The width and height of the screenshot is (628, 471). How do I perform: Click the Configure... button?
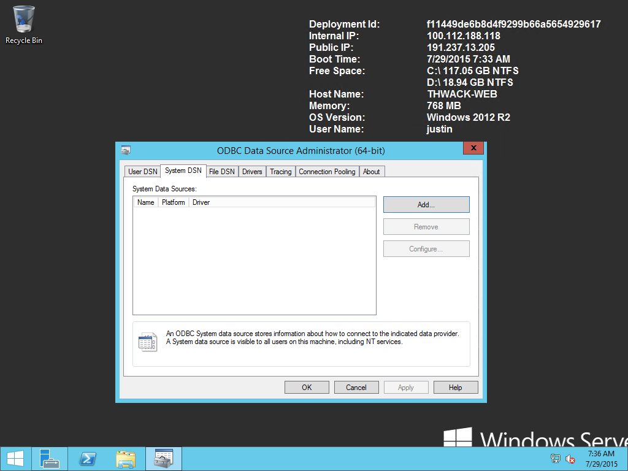pos(426,249)
